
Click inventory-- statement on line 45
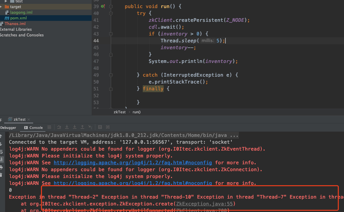click(178, 47)
